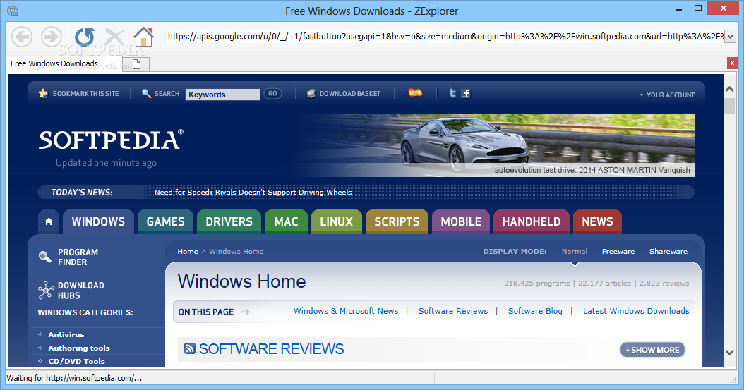This screenshot has width=744, height=390.
Task: Click the BOOKMARK THIS SITE text
Action: 85,93
